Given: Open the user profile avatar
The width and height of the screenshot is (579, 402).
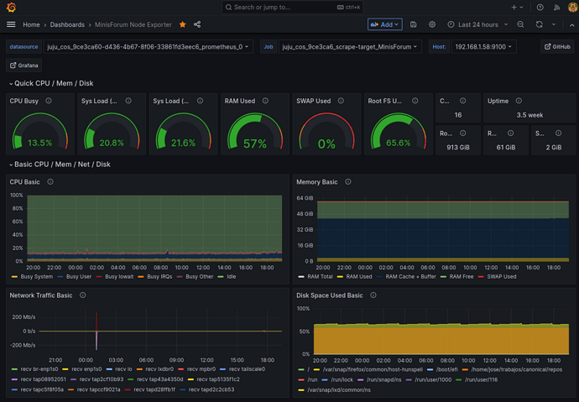Looking at the screenshot, I should coord(573,7).
